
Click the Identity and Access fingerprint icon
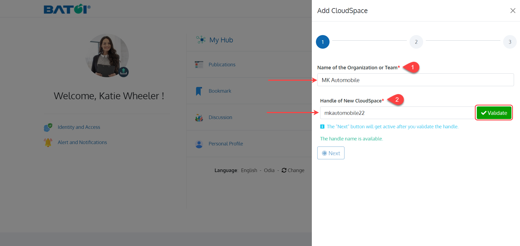[48, 127]
